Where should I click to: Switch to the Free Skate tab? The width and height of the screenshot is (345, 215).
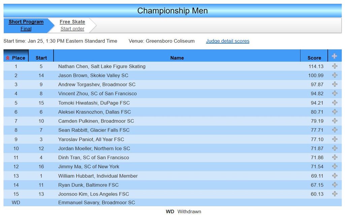point(72,22)
